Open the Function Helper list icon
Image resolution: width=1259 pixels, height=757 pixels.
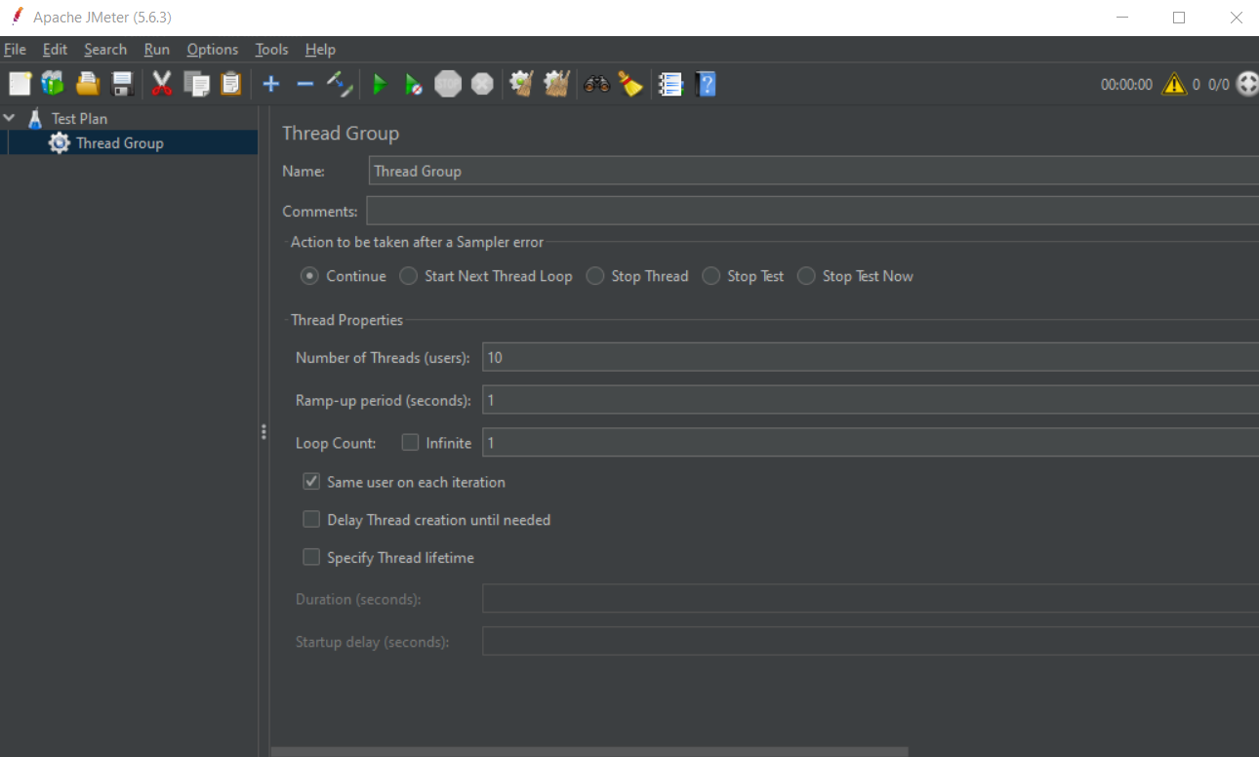click(670, 85)
